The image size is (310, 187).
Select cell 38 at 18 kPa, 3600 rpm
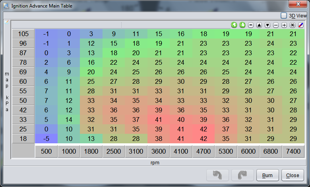pyautogui.click(x=159, y=139)
